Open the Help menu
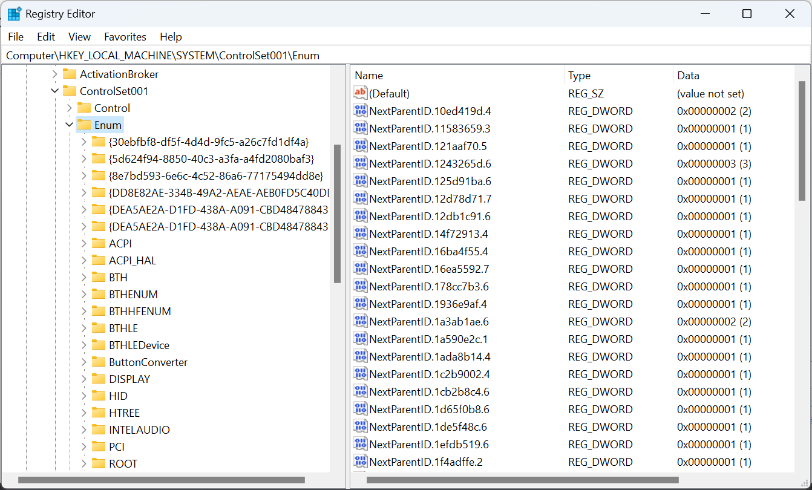The height and width of the screenshot is (490, 812). tap(171, 37)
